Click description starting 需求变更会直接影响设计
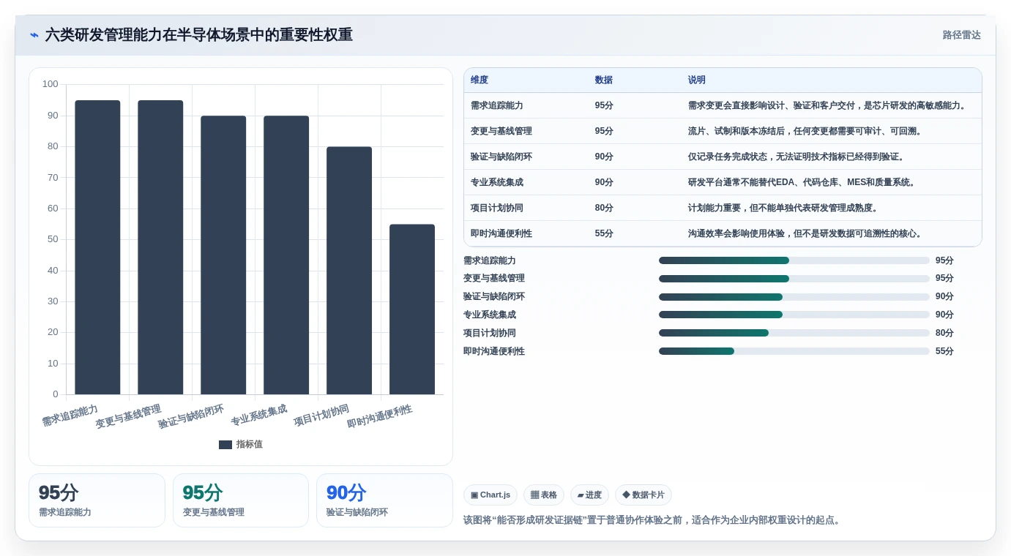The image size is (1011, 556). point(827,106)
